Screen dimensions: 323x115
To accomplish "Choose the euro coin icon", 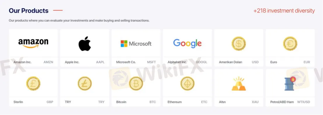I will (x=290, y=44).
